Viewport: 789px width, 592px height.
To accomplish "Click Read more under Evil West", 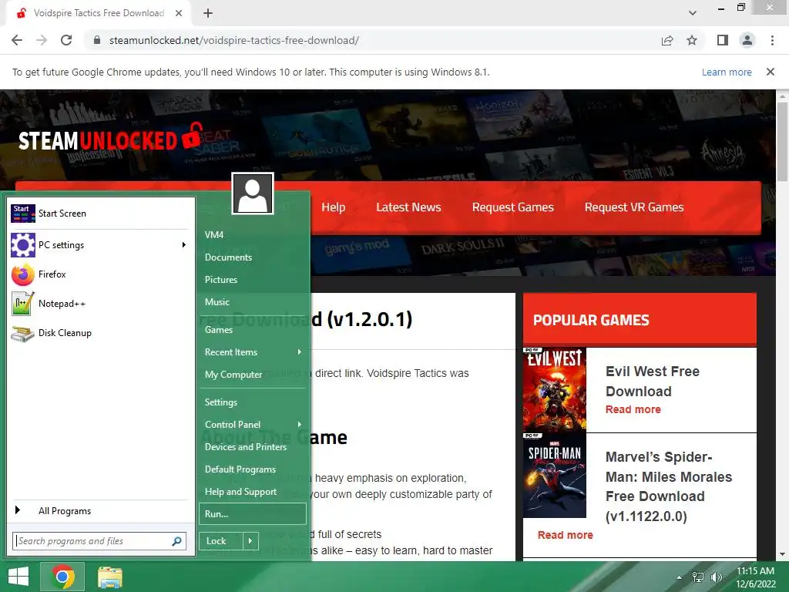I will (x=633, y=409).
